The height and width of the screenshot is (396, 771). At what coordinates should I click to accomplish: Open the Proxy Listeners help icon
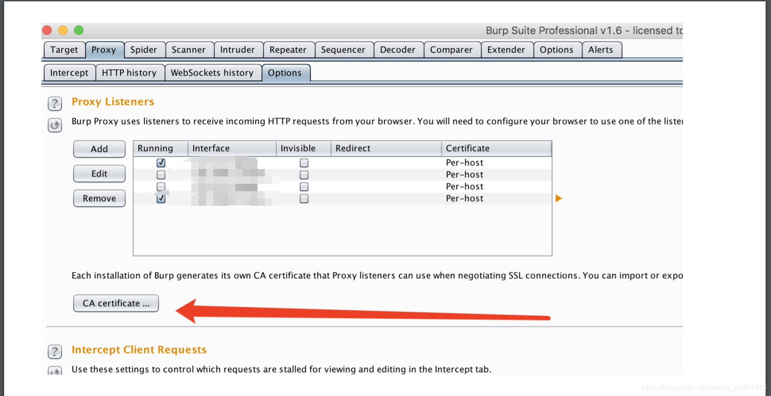(x=55, y=103)
